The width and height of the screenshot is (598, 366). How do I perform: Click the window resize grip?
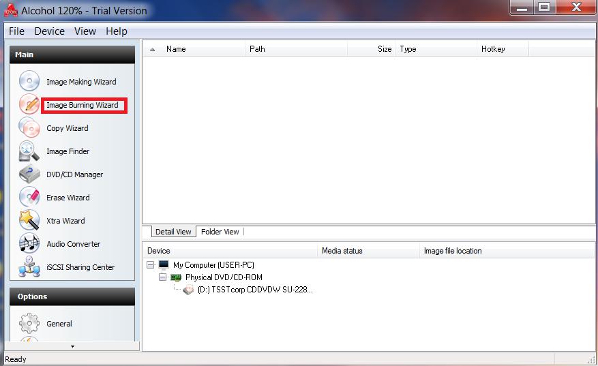(591, 359)
